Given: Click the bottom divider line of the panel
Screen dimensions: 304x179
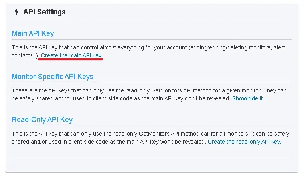Looking at the screenshot, I should (x=152, y=157).
